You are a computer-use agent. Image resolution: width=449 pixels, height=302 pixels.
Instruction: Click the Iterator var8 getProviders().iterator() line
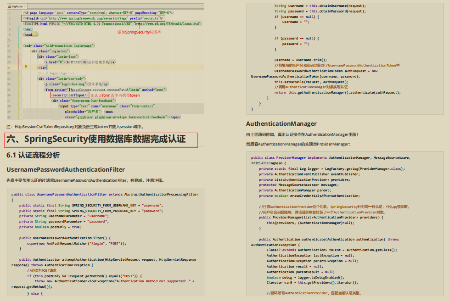coord(312,282)
